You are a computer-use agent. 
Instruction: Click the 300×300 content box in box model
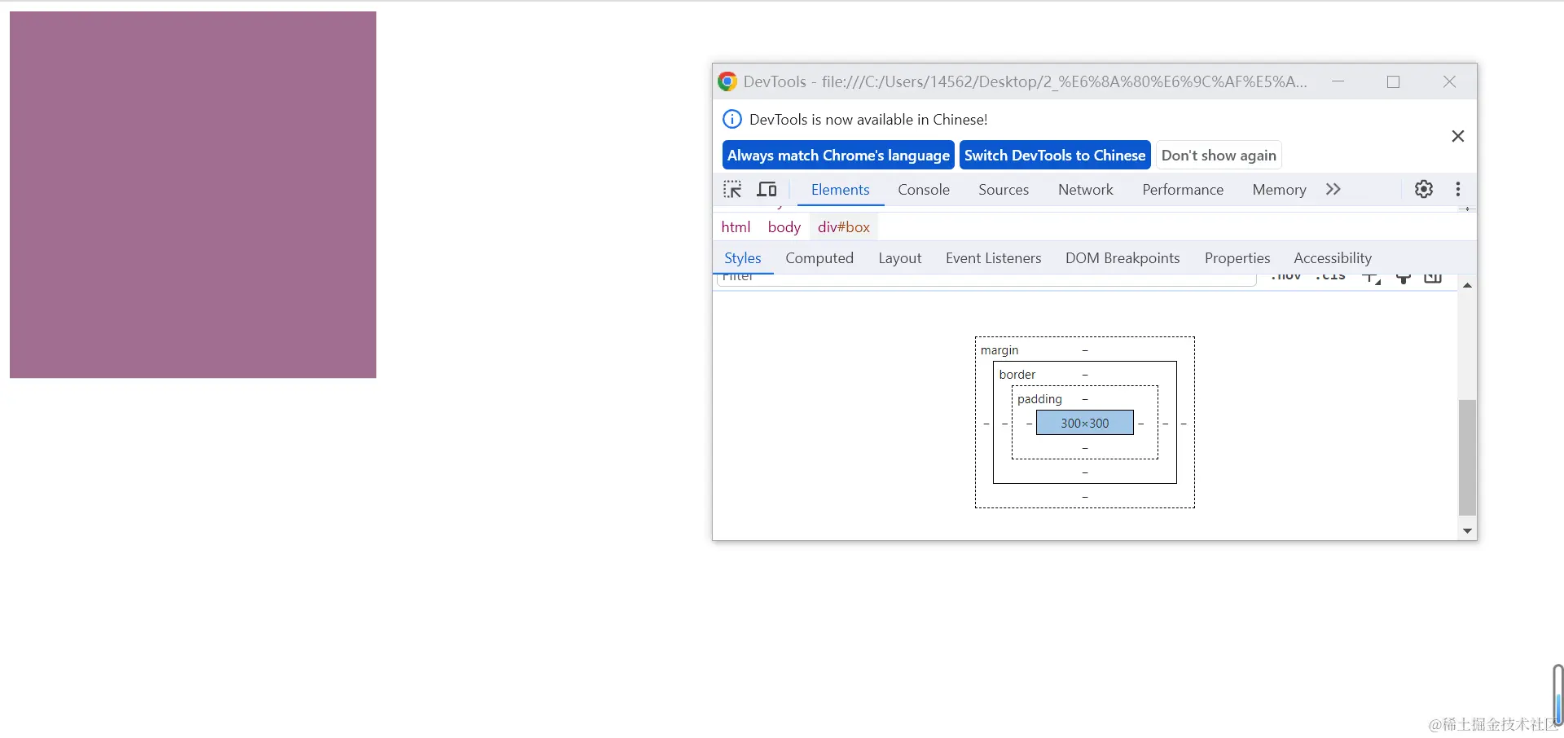tap(1084, 423)
